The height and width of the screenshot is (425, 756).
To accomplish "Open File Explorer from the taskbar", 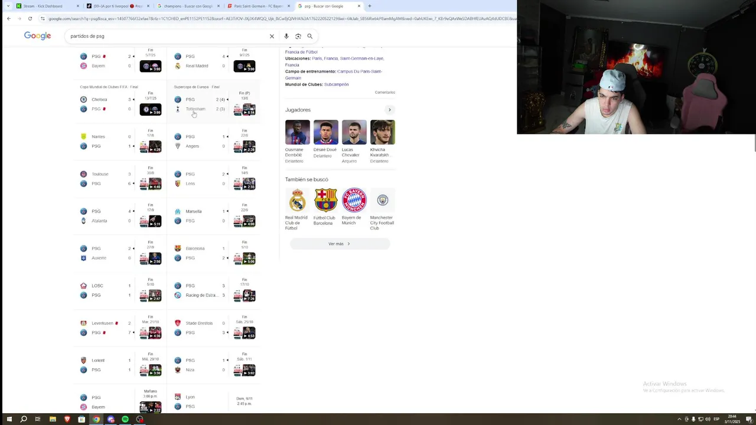I will (53, 419).
